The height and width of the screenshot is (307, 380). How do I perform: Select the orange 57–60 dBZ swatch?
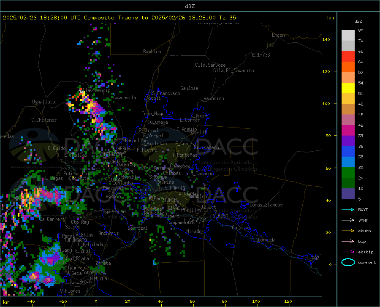pyautogui.click(x=348, y=67)
